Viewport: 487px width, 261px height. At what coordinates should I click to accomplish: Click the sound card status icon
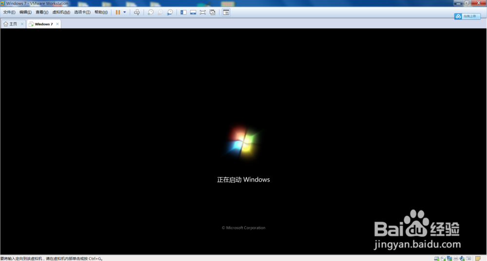click(x=462, y=258)
